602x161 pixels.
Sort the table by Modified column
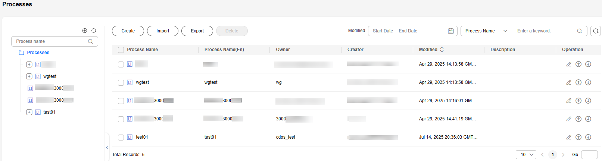pos(442,50)
